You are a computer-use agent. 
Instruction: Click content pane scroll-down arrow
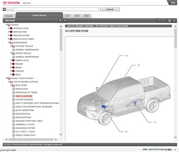[175, 137]
